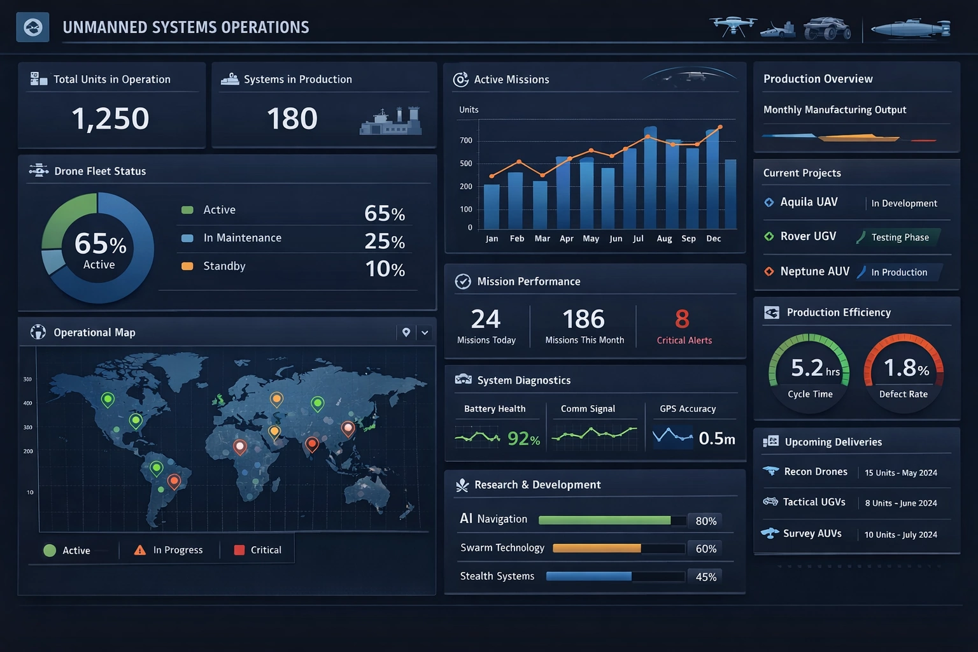This screenshot has height=652, width=978.
Task: Open the Drone Fleet Status panel icon
Action: coord(38,170)
